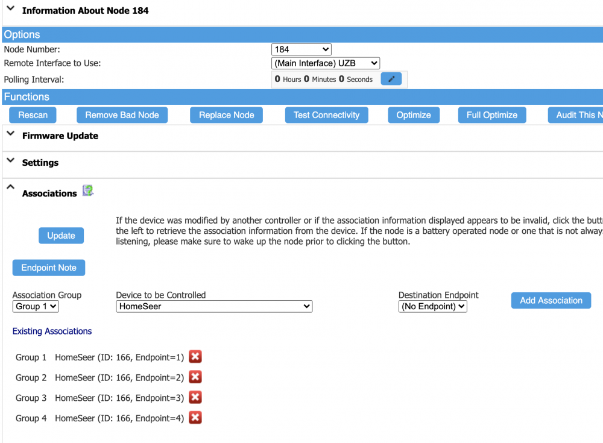This screenshot has height=443, width=603.
Task: Open the Remote Interface to Use dropdown
Action: point(326,63)
